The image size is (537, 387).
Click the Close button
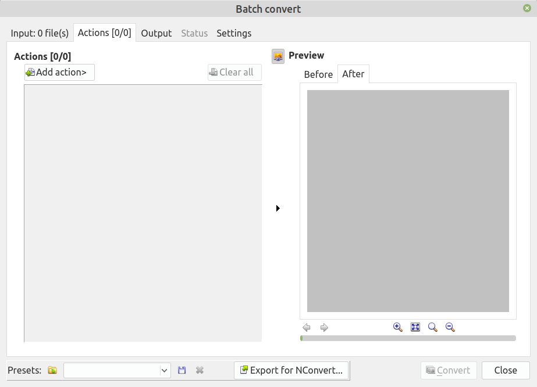[x=506, y=370]
